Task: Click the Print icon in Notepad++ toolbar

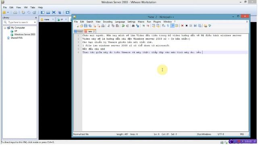Action: 103,26
